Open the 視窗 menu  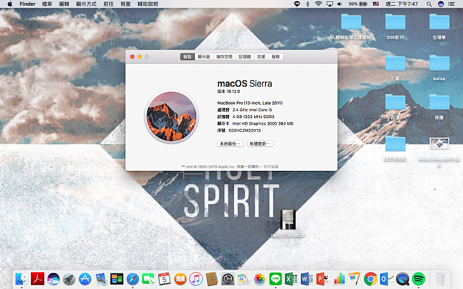point(125,4)
